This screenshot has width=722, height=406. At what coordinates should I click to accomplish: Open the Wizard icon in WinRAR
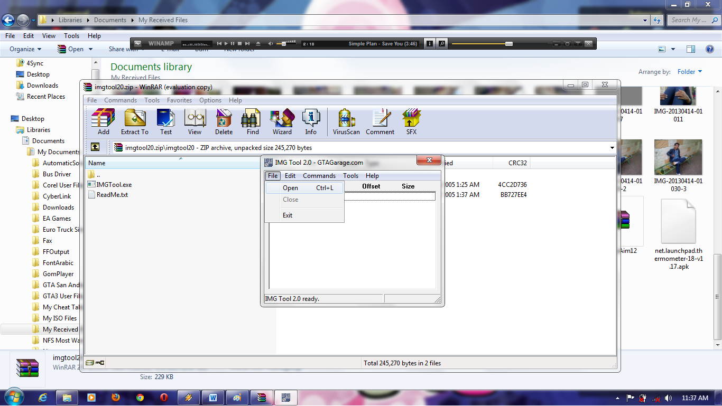[282, 122]
